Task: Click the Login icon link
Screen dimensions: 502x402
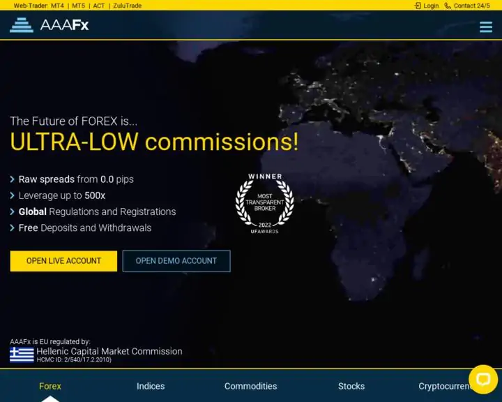Action: point(418,6)
